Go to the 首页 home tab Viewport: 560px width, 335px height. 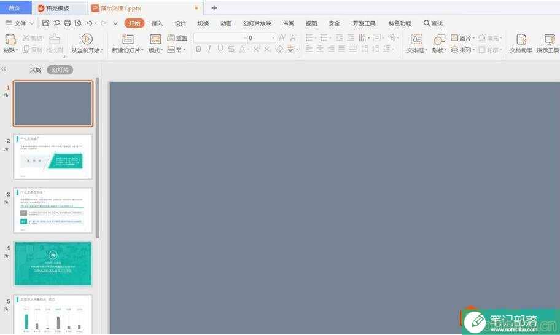14,8
